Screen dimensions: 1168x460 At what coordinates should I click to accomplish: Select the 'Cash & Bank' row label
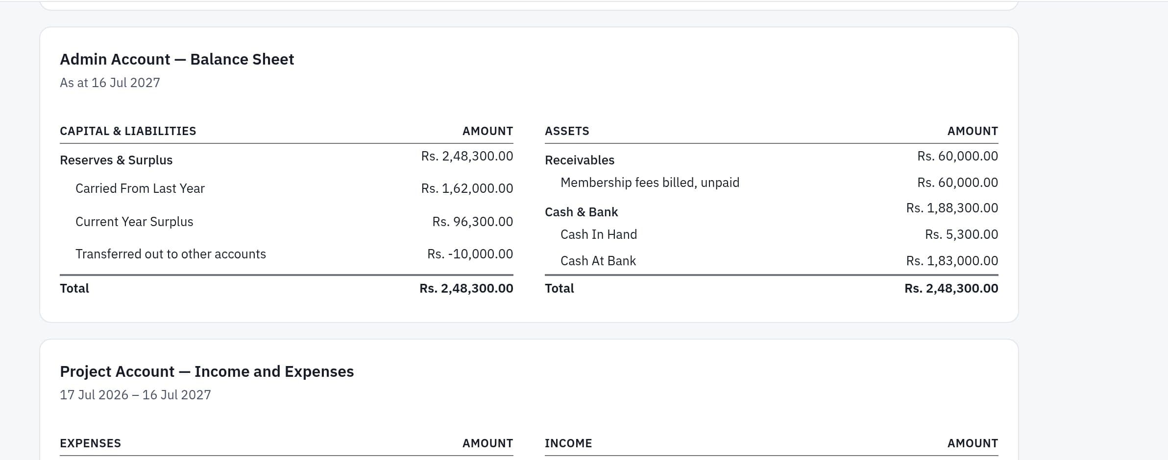(x=582, y=212)
